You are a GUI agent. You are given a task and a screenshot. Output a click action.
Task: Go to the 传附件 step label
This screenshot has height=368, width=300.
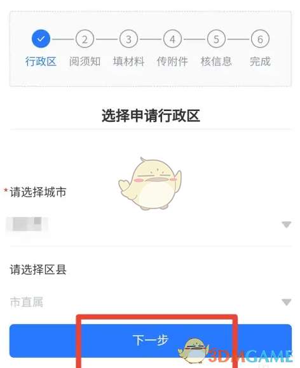tap(172, 62)
